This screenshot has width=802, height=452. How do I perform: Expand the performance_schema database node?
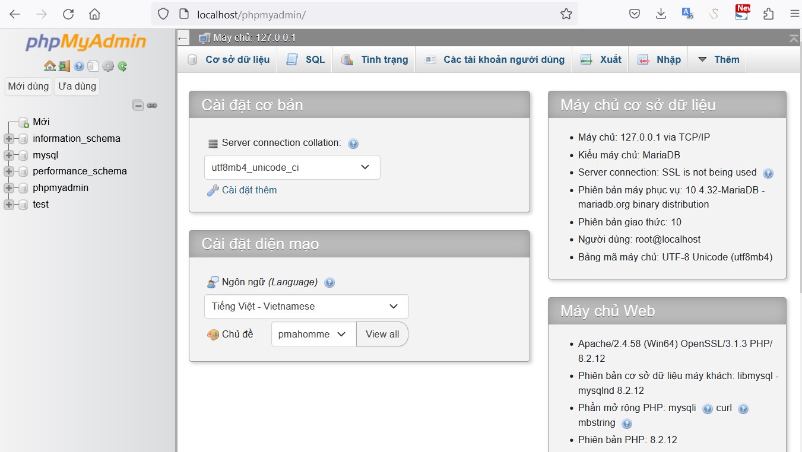(x=8, y=171)
